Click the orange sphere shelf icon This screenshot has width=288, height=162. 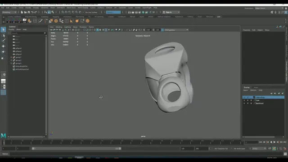point(56,21)
